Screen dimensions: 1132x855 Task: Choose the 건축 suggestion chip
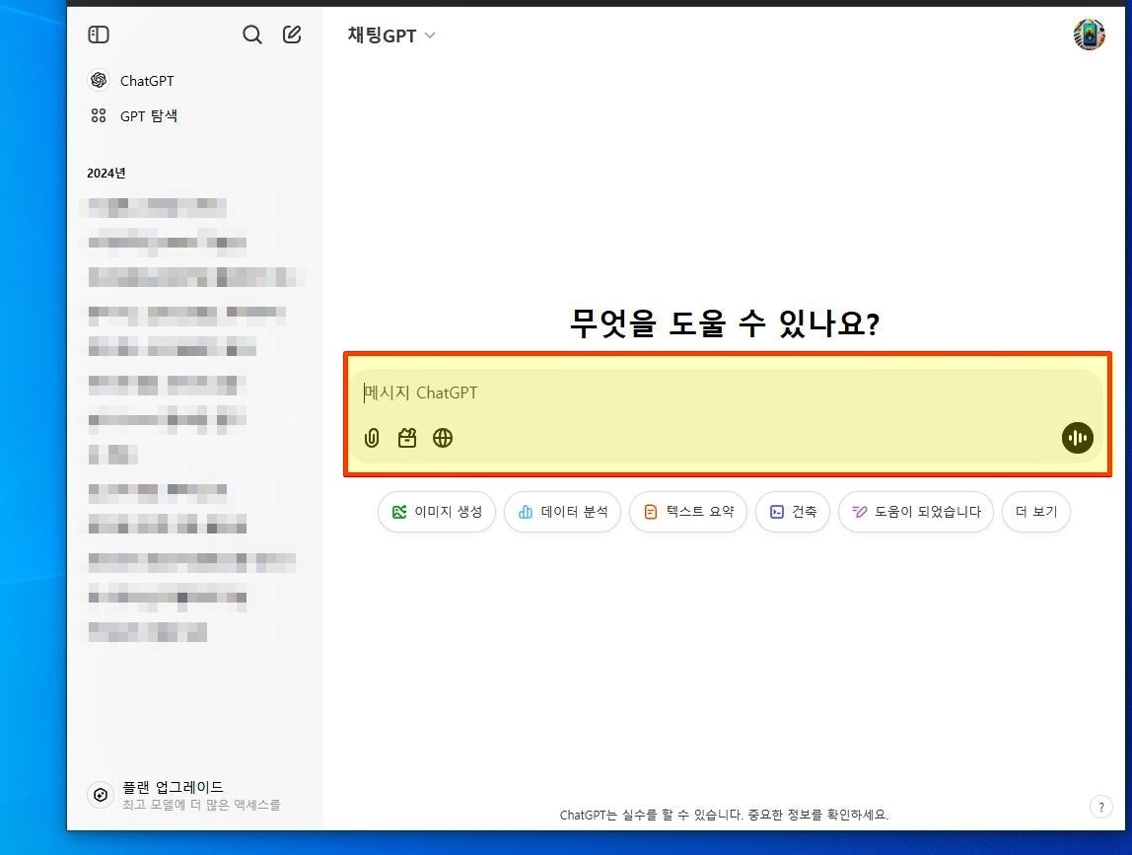793,512
